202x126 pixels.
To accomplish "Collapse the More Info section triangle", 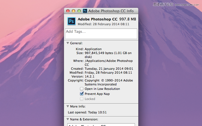I will [x=68, y=106].
